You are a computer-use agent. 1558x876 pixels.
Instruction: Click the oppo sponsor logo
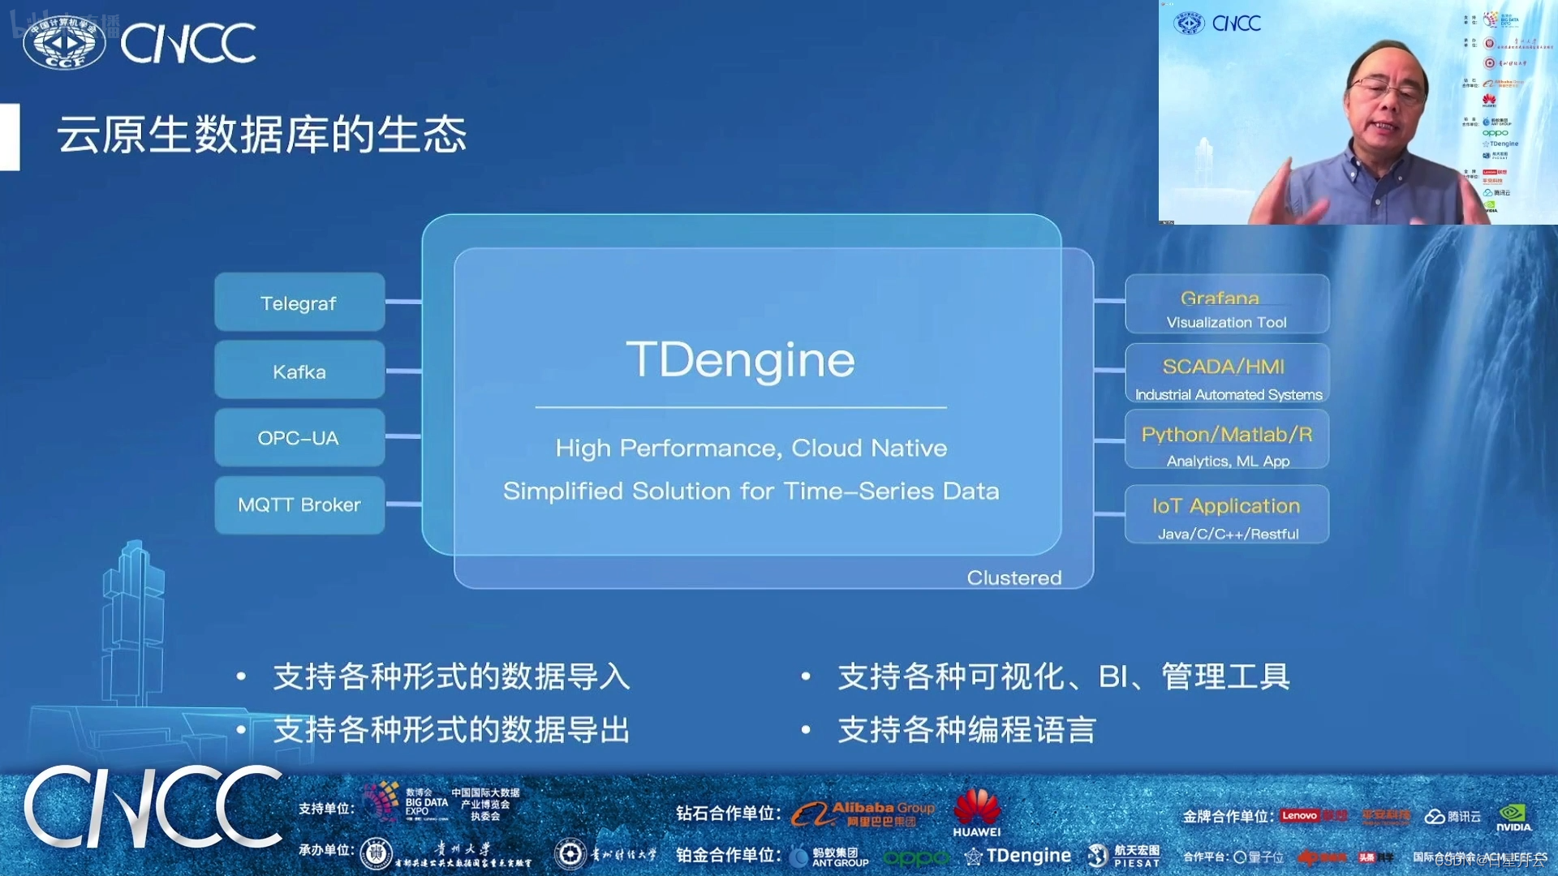click(x=915, y=857)
